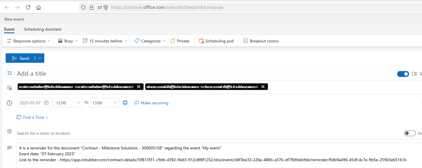Switch to the Scheduling Assistant tab
This screenshot has width=422, height=168.
pos(43,29)
